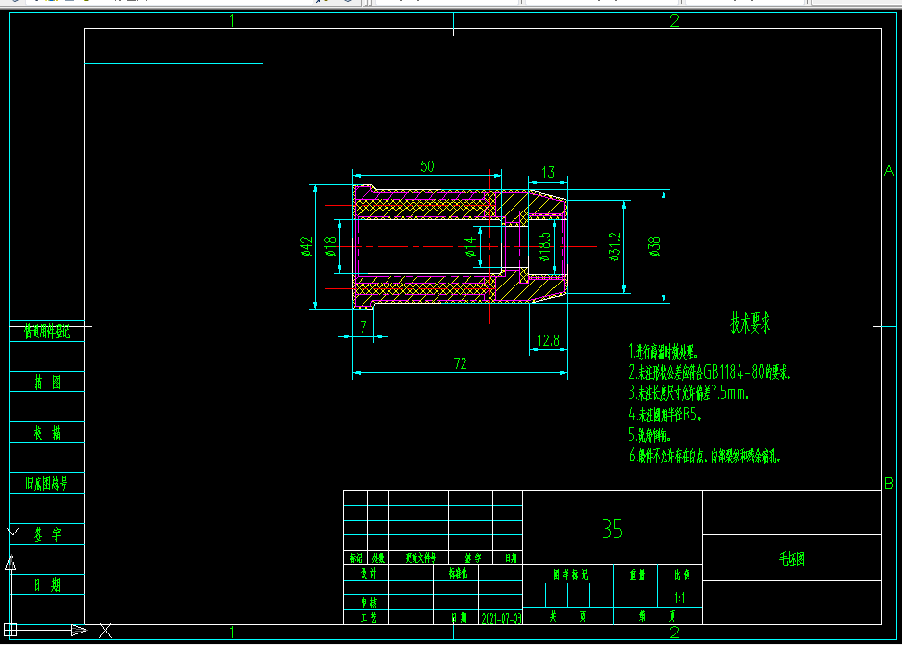The image size is (902, 645).
Task: Select the ø14 diameter dimension
Action: pos(470,246)
